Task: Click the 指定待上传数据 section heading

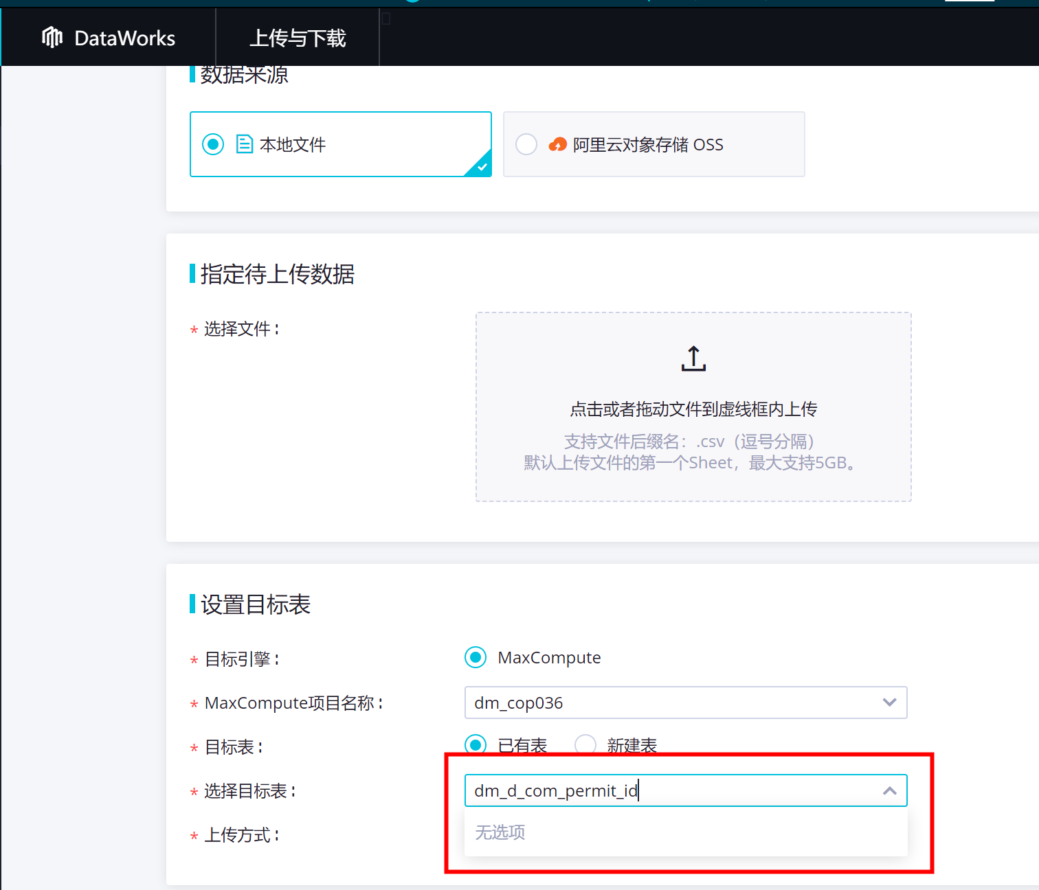Action: (x=278, y=274)
